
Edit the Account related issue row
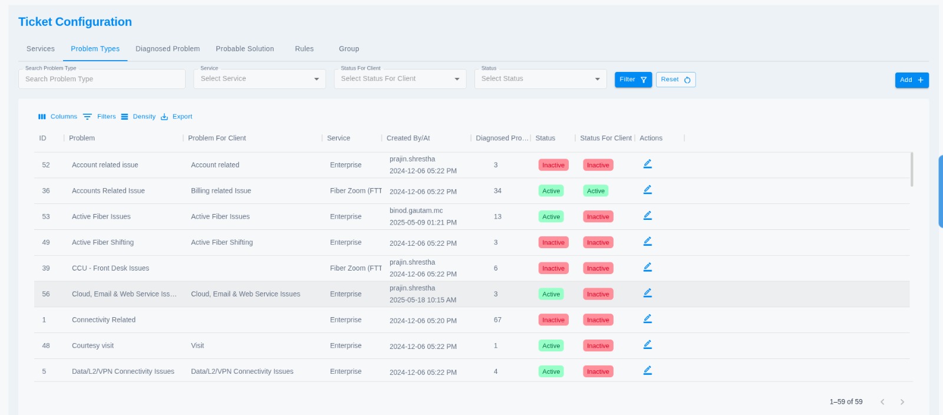click(x=647, y=164)
